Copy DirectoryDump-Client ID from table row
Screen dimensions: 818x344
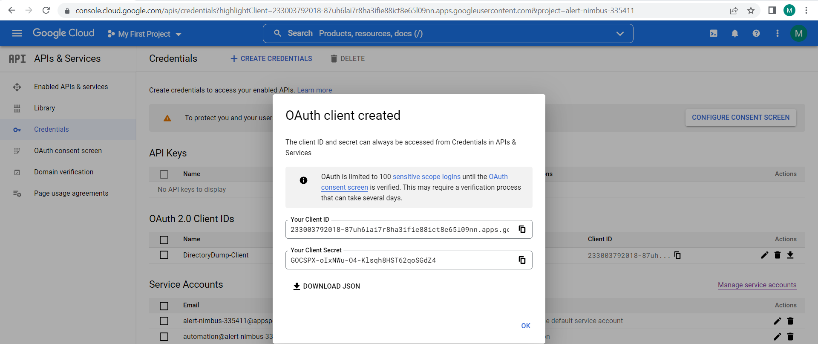[677, 255]
